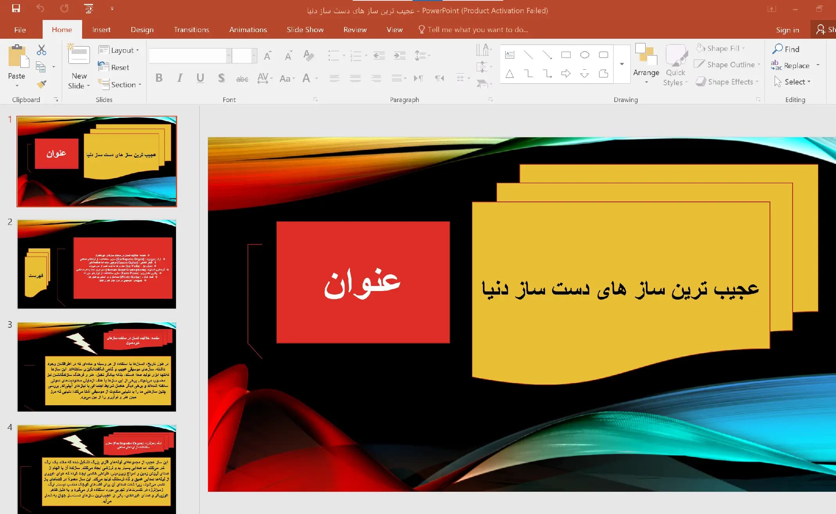Click the Increase List Level icon
Screen dimensions: 836x514
[400, 56]
